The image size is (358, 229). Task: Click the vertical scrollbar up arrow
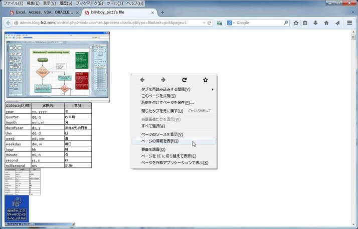point(353,32)
